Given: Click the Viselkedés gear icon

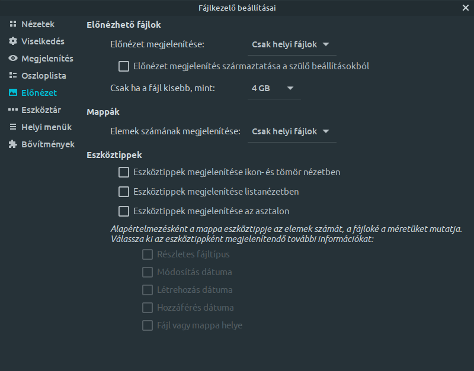Looking at the screenshot, I should click(x=12, y=41).
